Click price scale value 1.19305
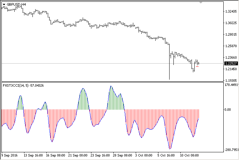The image size is (239, 160). [x=231, y=80]
